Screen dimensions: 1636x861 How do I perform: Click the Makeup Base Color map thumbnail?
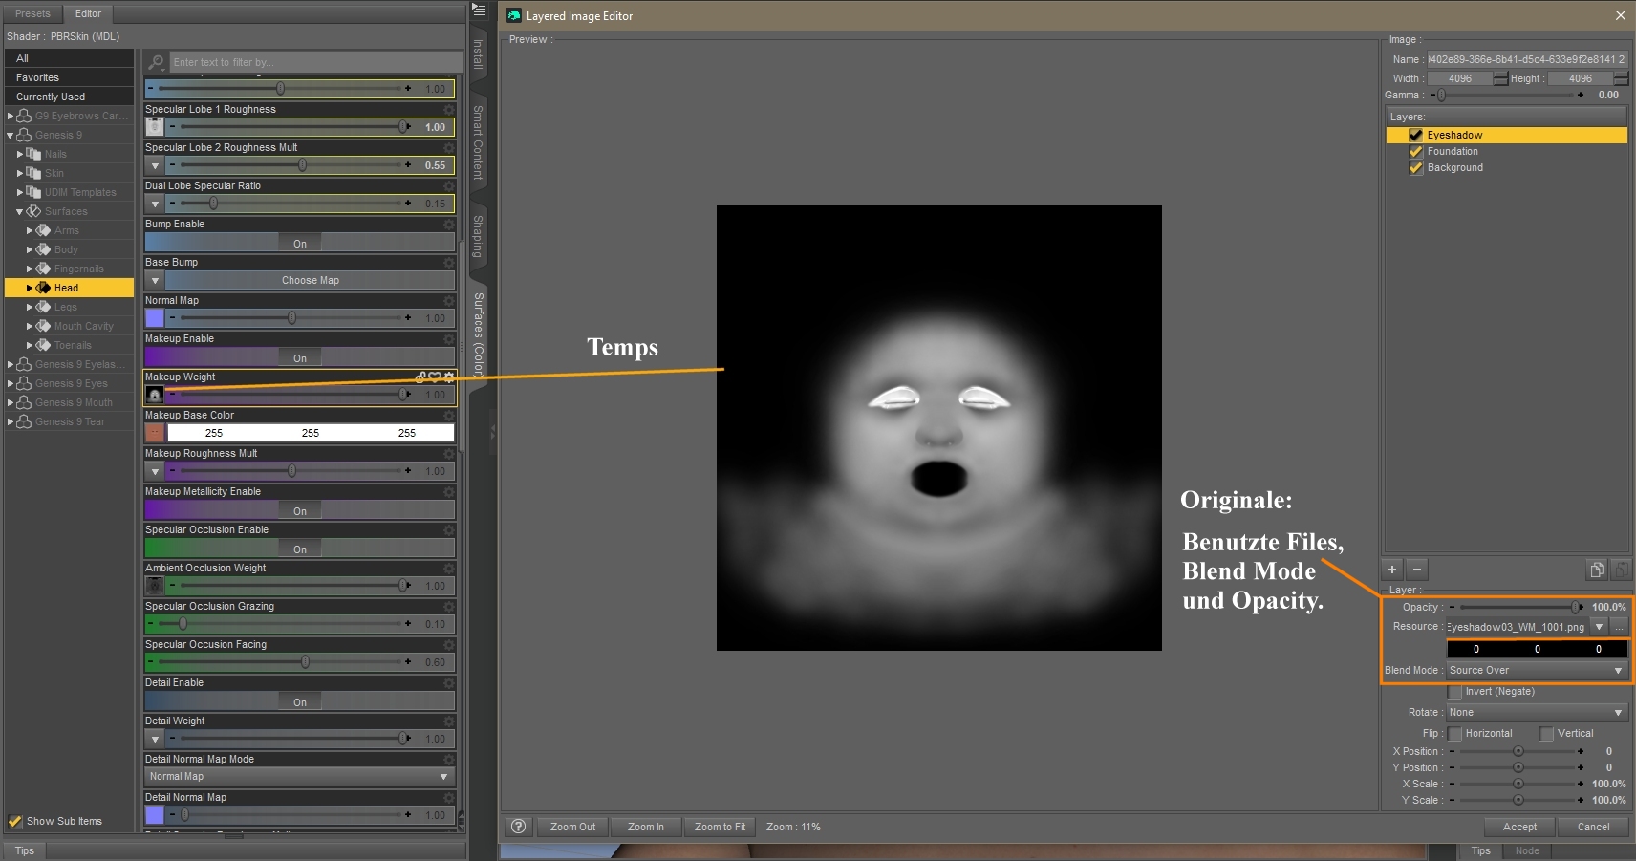[x=155, y=433]
